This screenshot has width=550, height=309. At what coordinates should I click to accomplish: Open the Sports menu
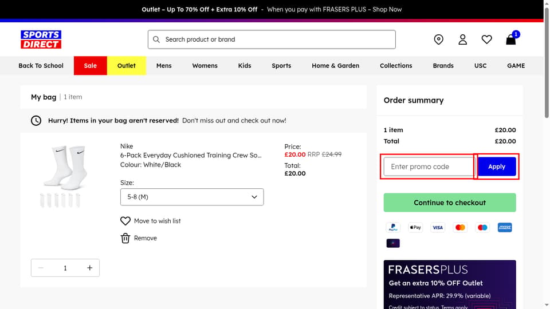pyautogui.click(x=281, y=65)
